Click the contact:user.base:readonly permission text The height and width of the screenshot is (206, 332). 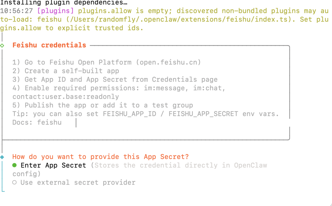click(65, 97)
